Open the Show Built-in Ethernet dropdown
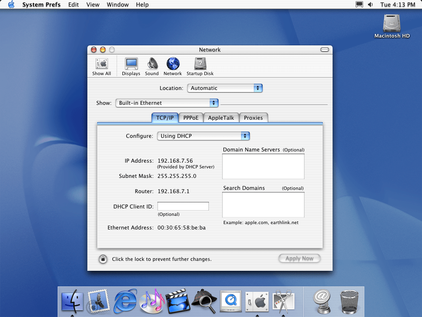The image size is (422, 317). [166, 103]
